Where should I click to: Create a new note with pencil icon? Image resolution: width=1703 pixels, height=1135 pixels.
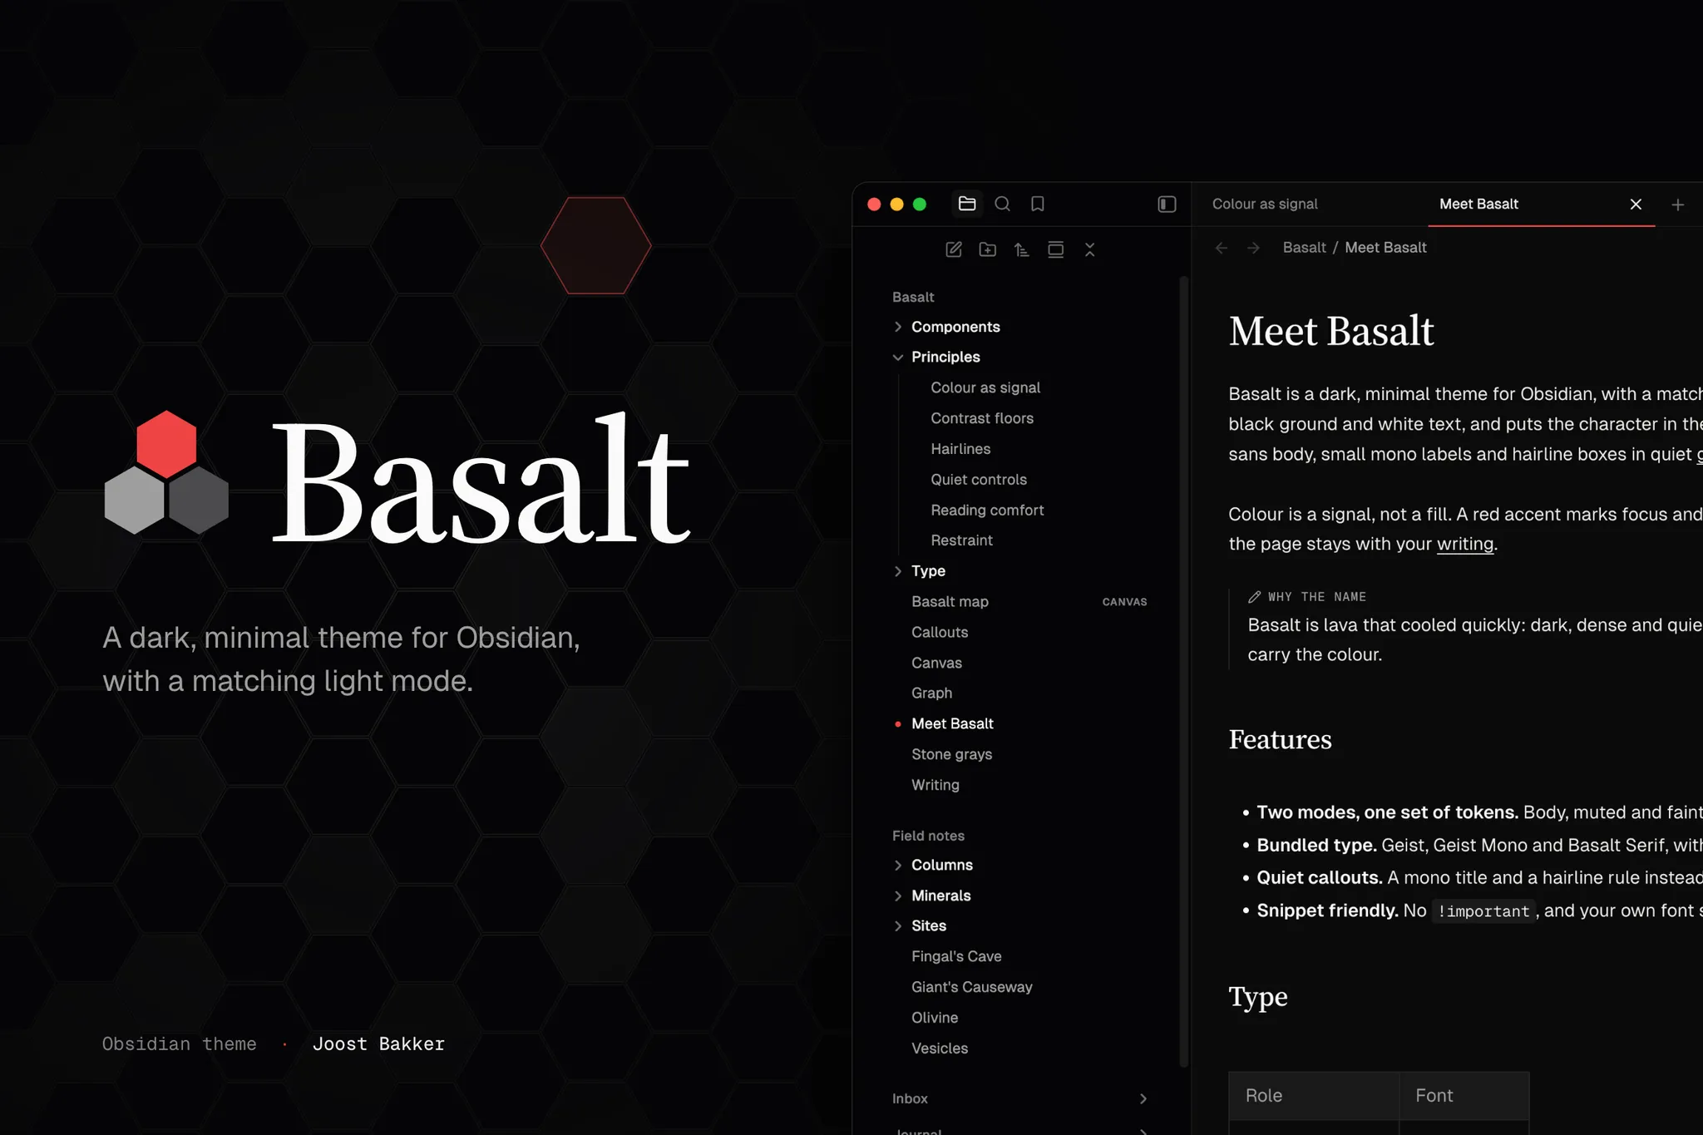click(x=954, y=249)
